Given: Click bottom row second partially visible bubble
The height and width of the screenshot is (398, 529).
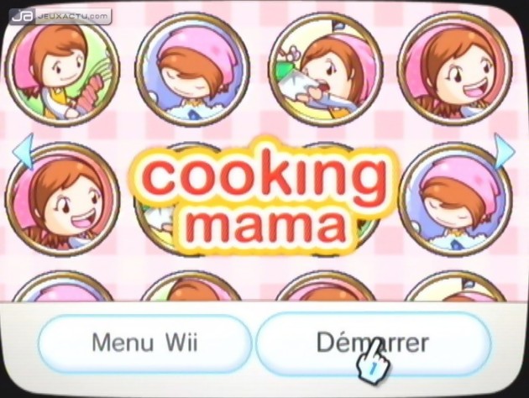Looking at the screenshot, I should [x=192, y=286].
